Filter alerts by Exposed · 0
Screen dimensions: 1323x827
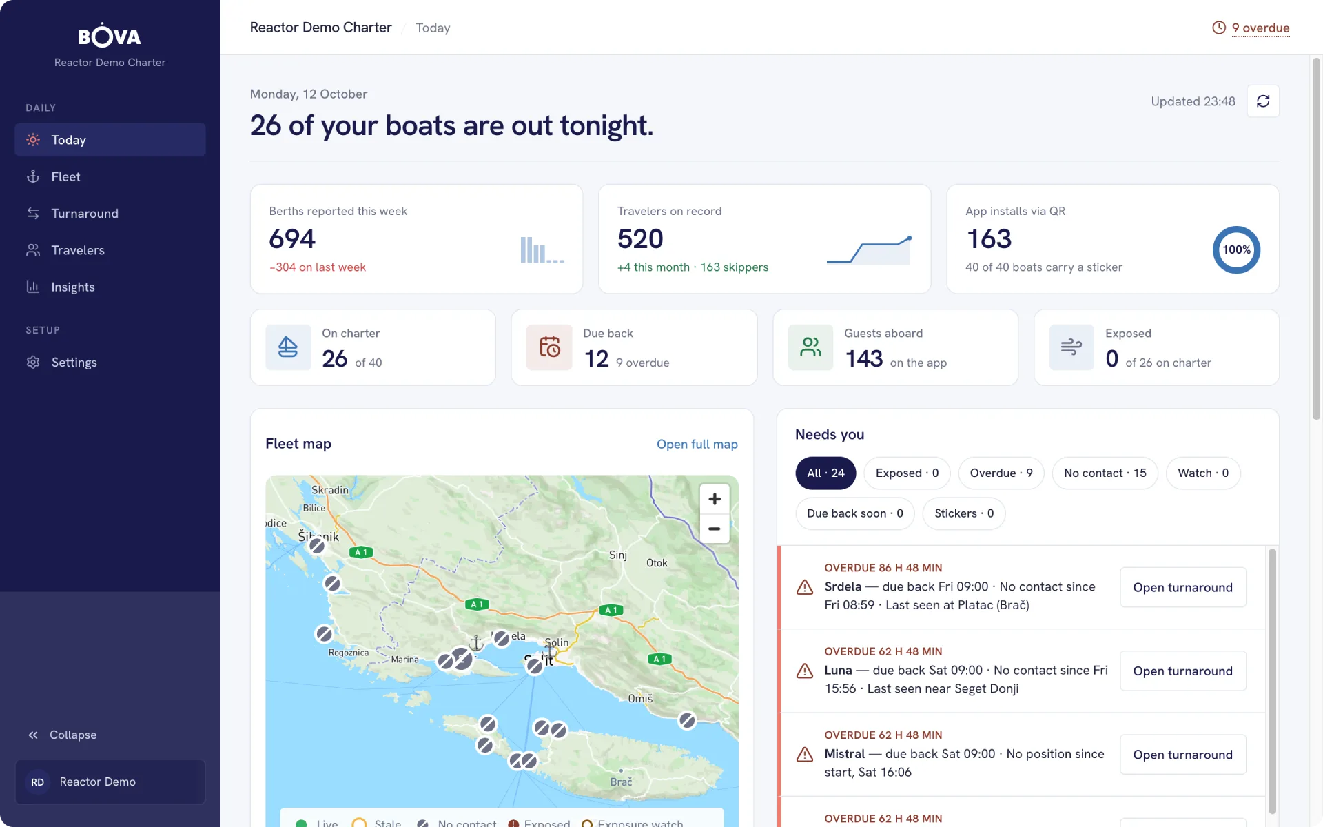907,473
